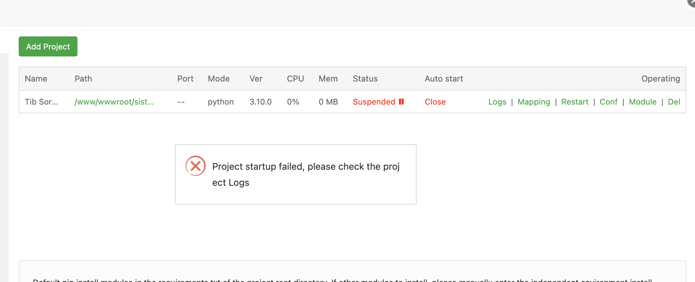
Task: Click the red X error icon
Action: click(x=196, y=166)
